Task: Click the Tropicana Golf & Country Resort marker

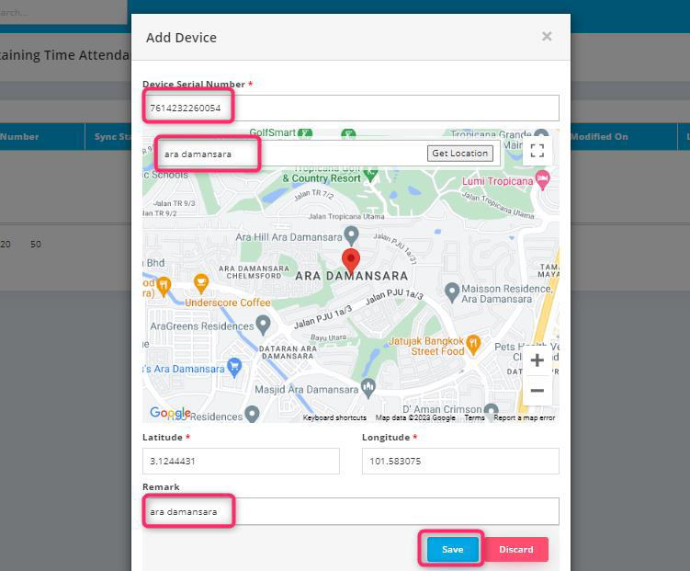Action: click(x=371, y=176)
